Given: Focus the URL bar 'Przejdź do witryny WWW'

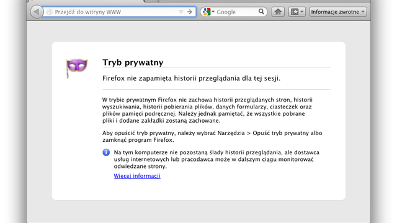Looking at the screenshot, I should click(x=119, y=12).
